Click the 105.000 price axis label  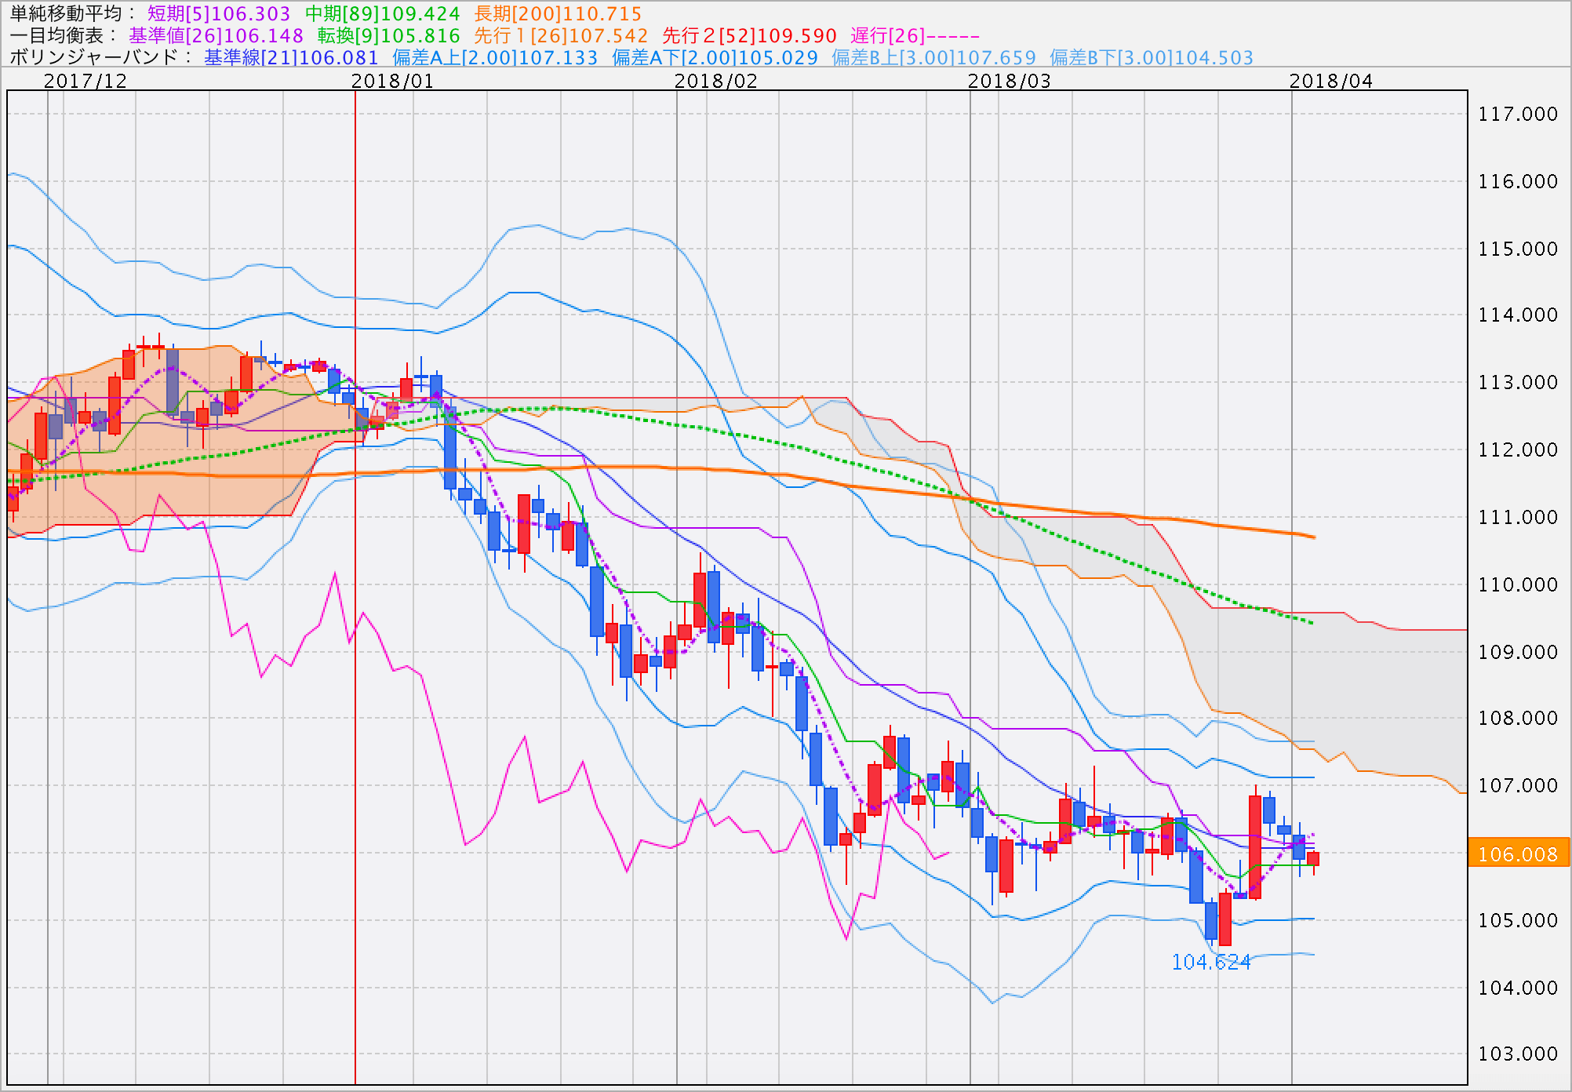(1518, 920)
